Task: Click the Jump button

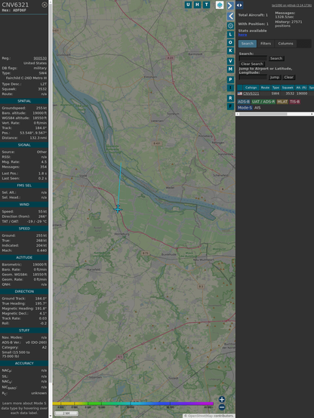Action: pyautogui.click(x=274, y=77)
